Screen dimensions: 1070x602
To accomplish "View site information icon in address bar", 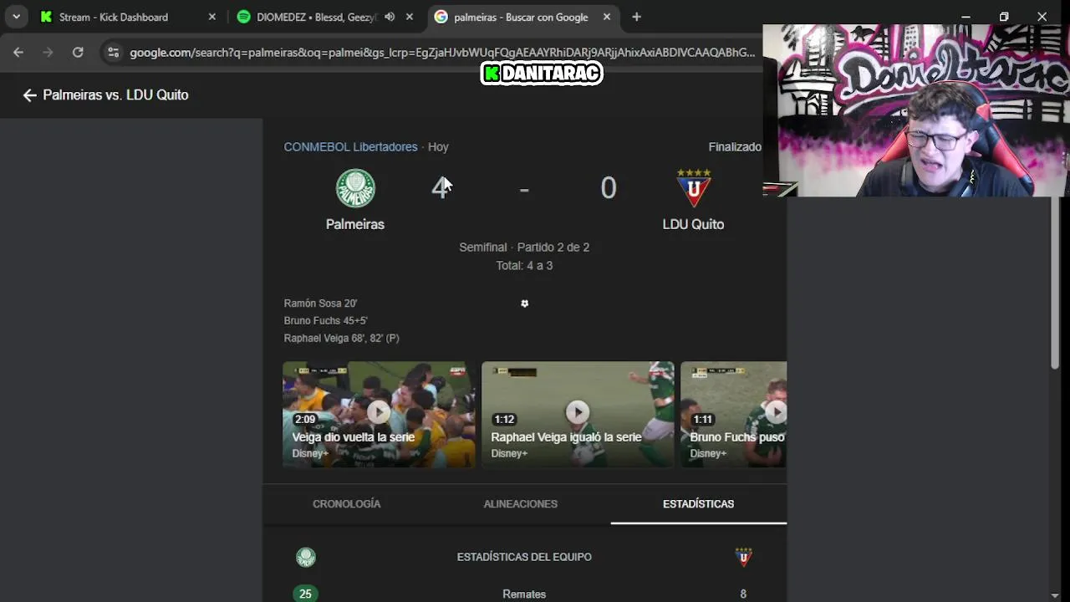I will 114,52.
